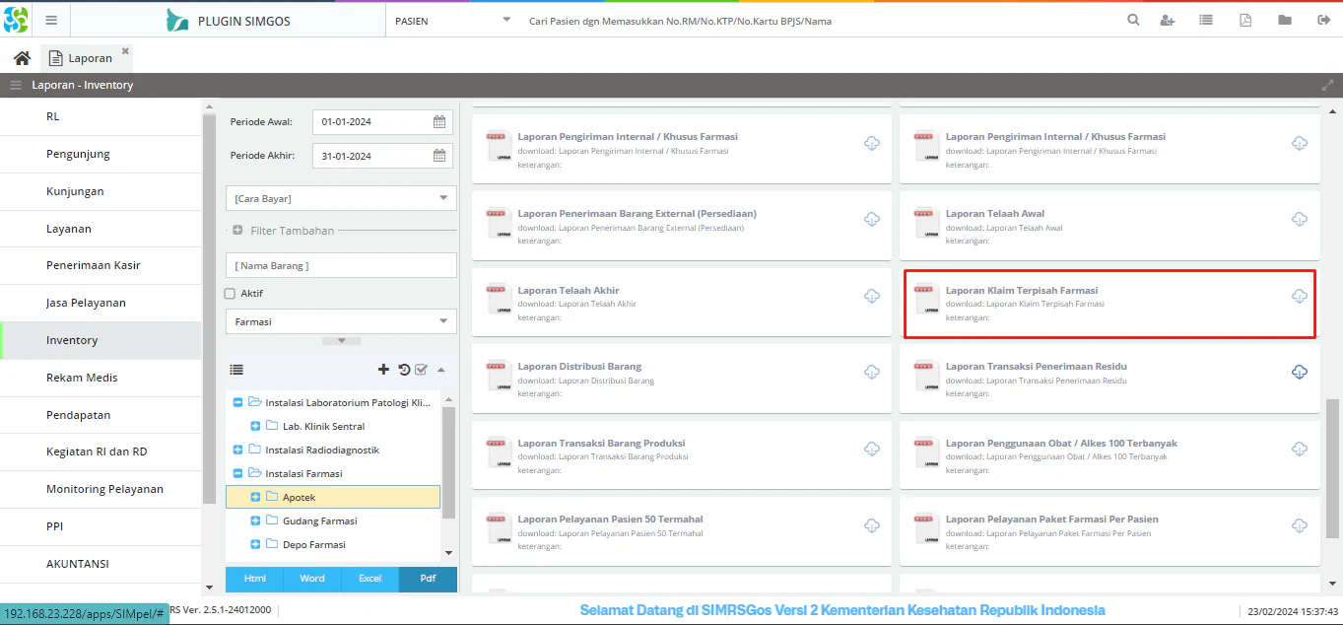Download Laporan Klaim Terpisah Farmasi via cloud icon
This screenshot has width=1343, height=625.
coord(1299,296)
